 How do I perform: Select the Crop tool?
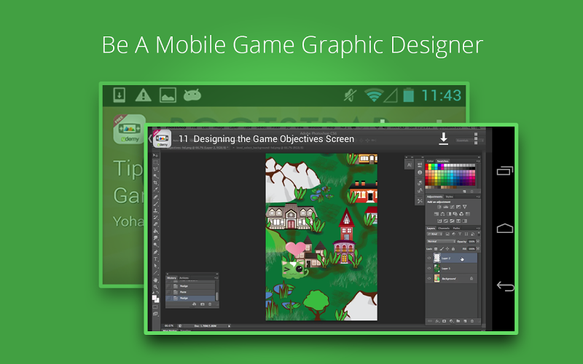coord(155,183)
